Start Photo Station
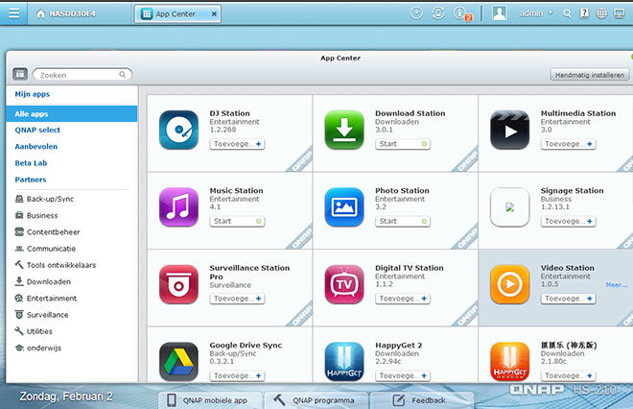The image size is (633, 409). (x=403, y=221)
